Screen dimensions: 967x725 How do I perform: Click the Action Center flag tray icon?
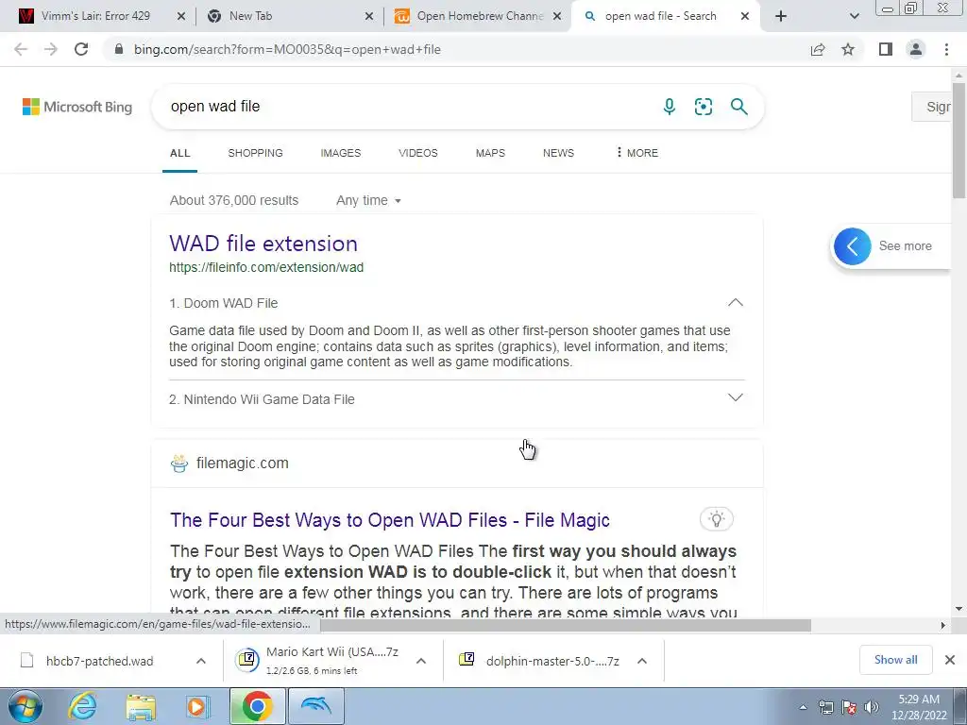pos(849,707)
